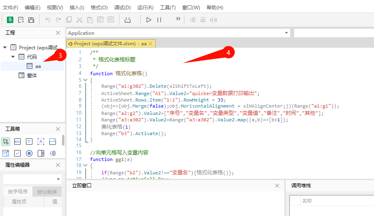Image resolution: width=374 pixels, height=216 pixels.
Task: Collapse the function body at line 18
Action: pos(85,165)
